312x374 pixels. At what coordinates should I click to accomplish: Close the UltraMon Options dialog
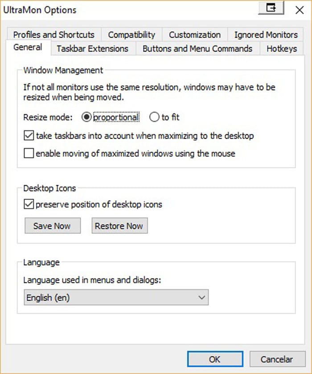[300, 10]
